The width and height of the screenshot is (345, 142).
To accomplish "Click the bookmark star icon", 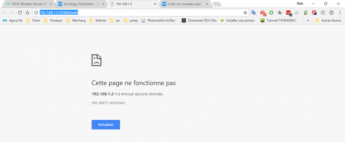I will (x=245, y=12).
